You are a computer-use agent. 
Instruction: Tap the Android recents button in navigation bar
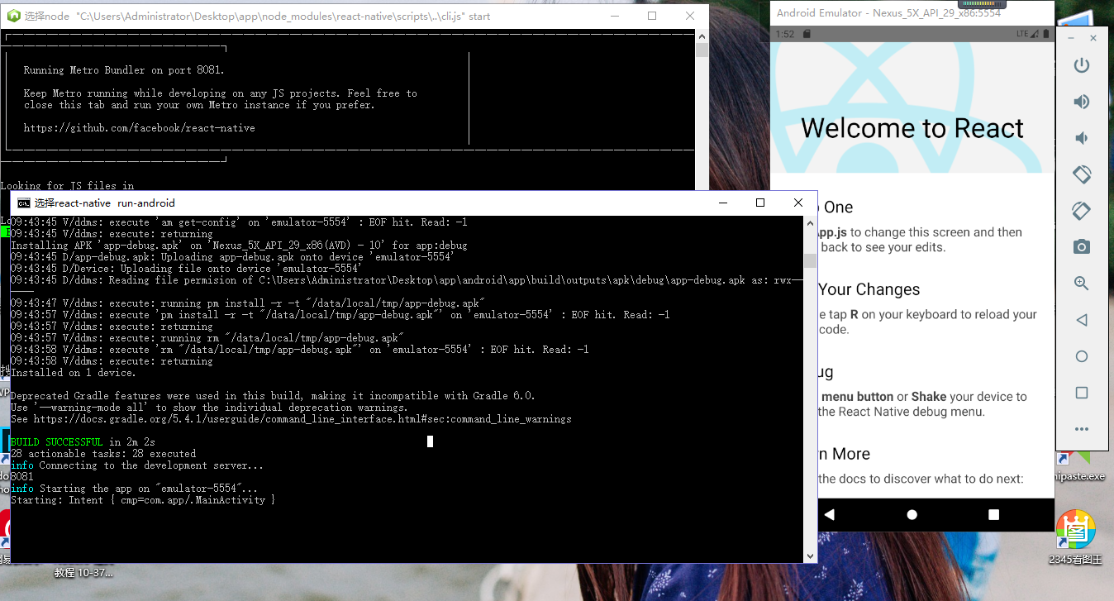[994, 514]
